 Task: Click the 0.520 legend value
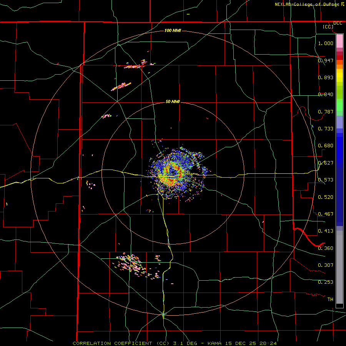click(326, 197)
